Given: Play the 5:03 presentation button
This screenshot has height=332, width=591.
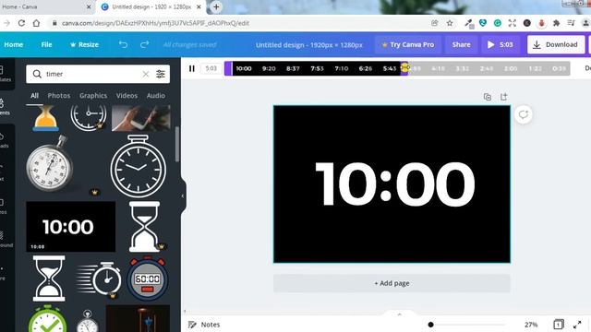Looking at the screenshot, I should click(x=501, y=44).
